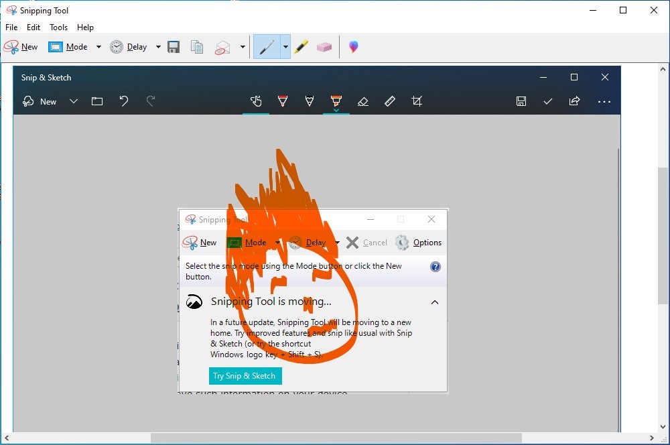Click the Snipping Tool is moving heading
670x445 pixels.
(271, 302)
